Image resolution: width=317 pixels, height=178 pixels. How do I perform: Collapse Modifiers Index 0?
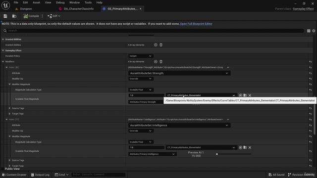[x=6, y=67]
